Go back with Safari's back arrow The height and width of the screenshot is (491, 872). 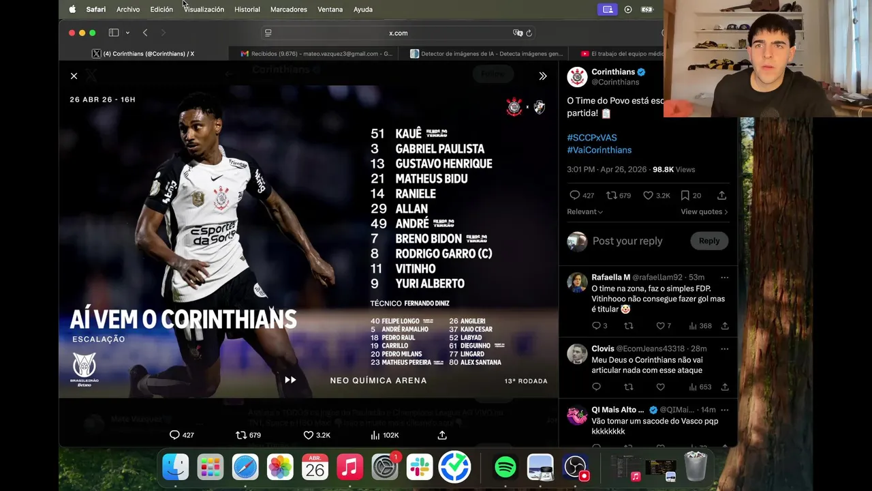(145, 33)
